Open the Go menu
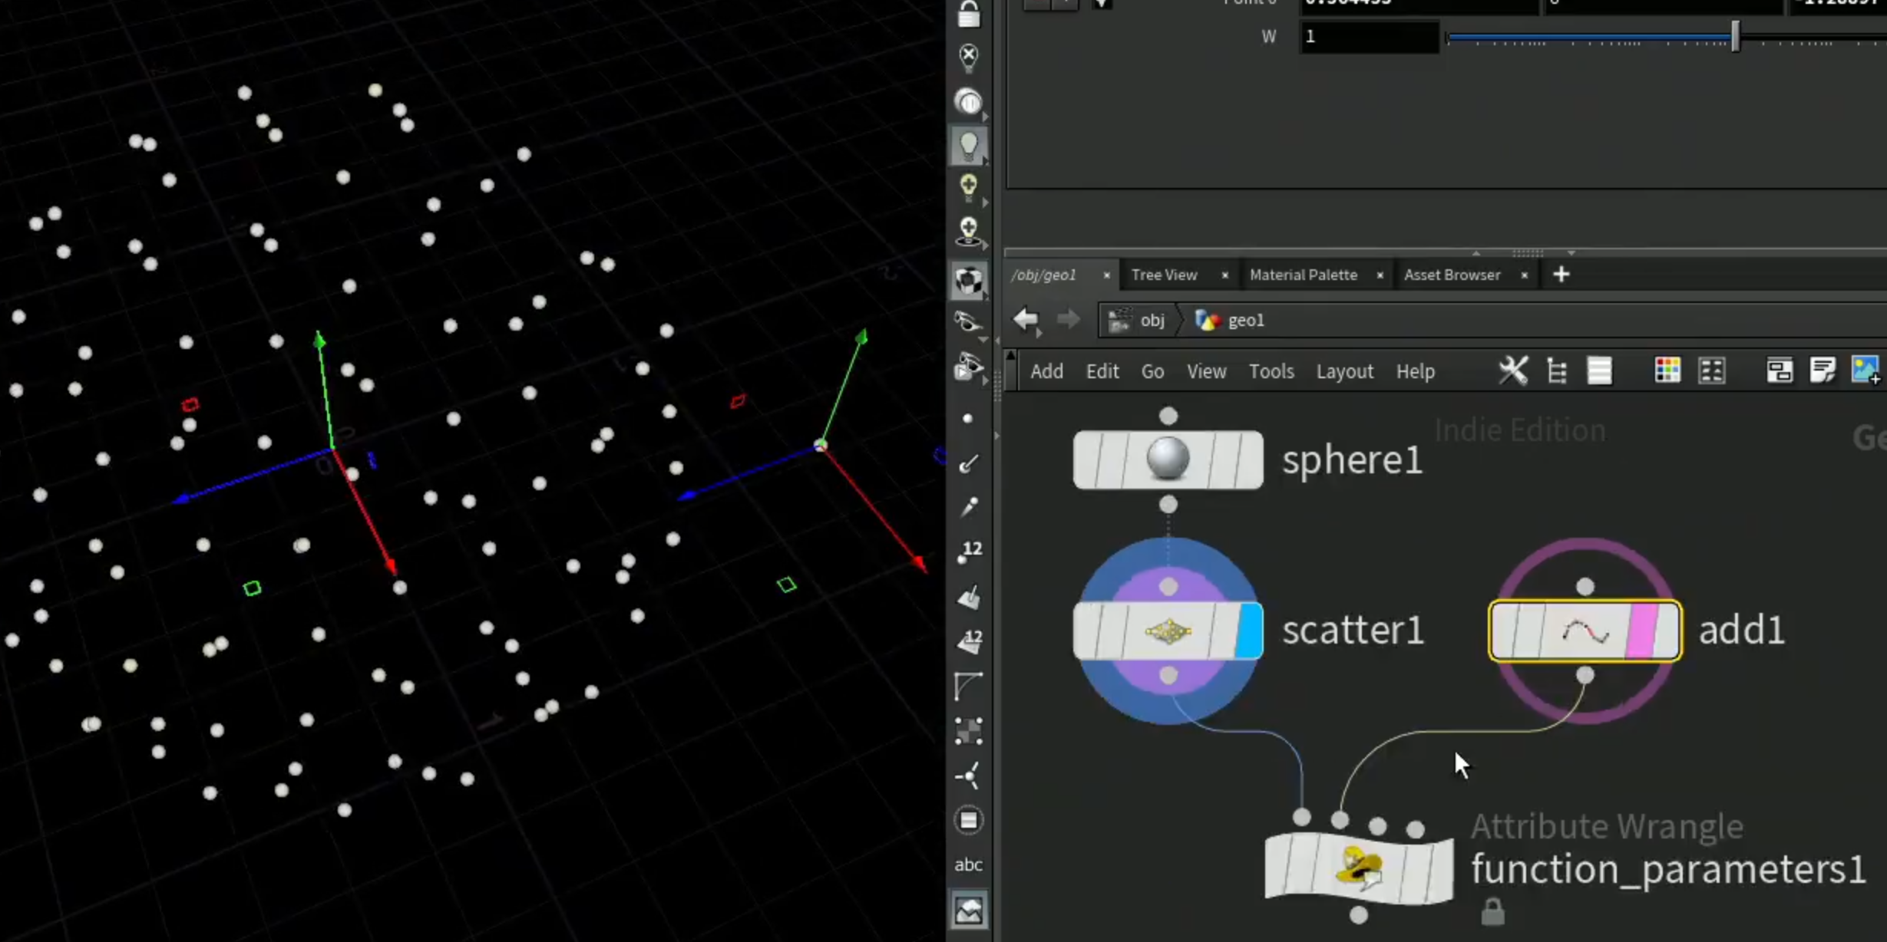The image size is (1887, 942). tap(1152, 371)
